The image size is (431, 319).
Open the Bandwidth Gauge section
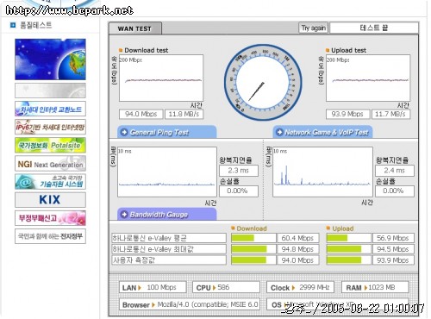point(167,215)
